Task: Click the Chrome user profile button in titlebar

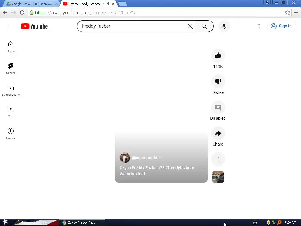Action: tap(267, 2)
